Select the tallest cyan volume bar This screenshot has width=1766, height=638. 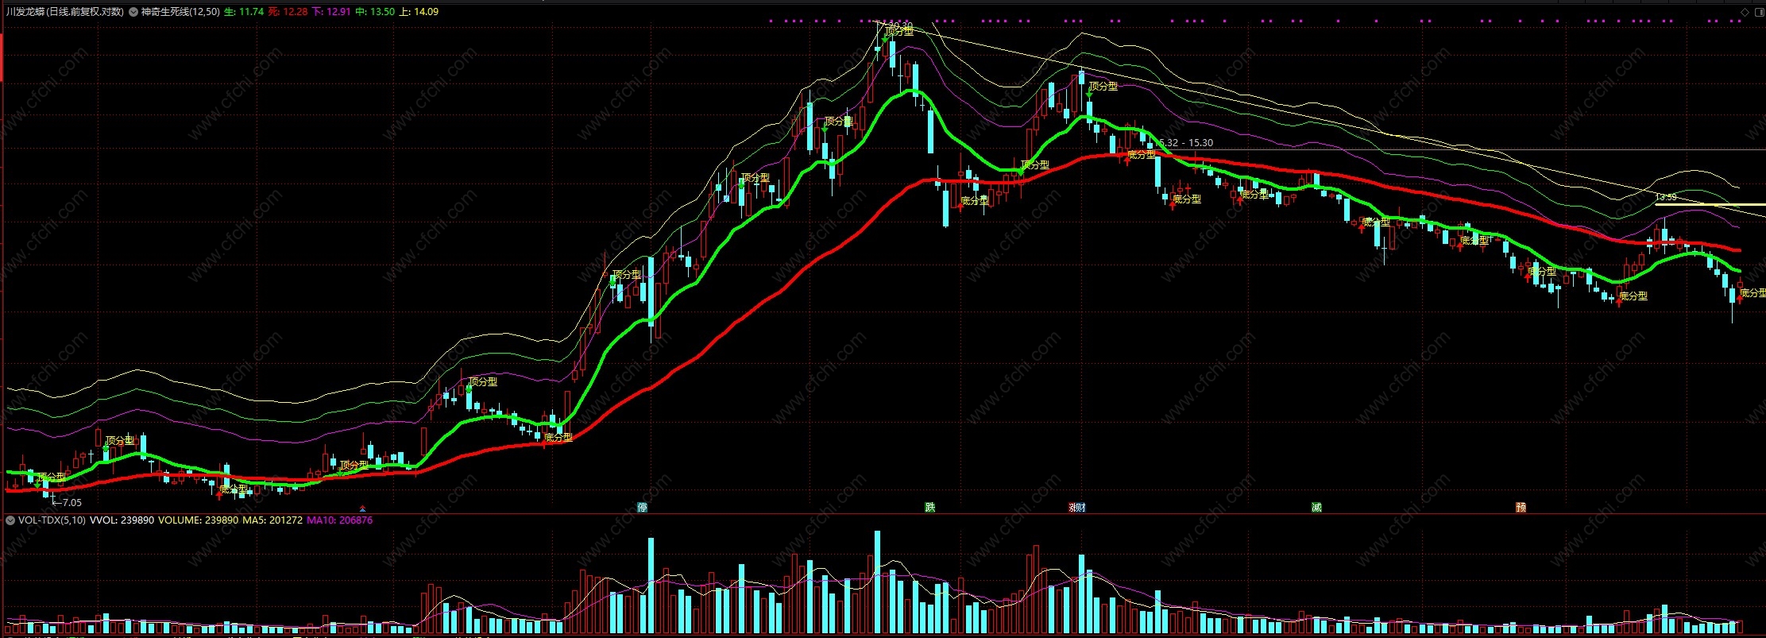[878, 582]
